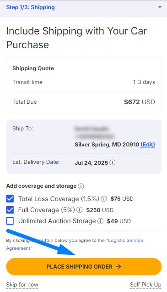Choose Skip for now
167x292 pixels.
point(22,285)
